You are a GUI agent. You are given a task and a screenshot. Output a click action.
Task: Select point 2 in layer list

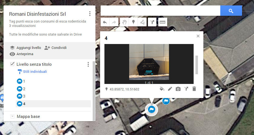(53, 89)
